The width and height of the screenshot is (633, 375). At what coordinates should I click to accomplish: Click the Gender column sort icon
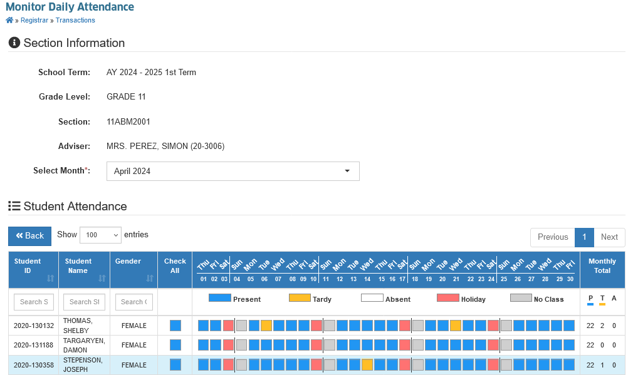[150, 278]
